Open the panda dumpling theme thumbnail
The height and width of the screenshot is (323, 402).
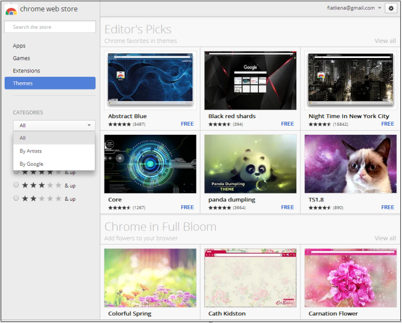click(x=250, y=164)
